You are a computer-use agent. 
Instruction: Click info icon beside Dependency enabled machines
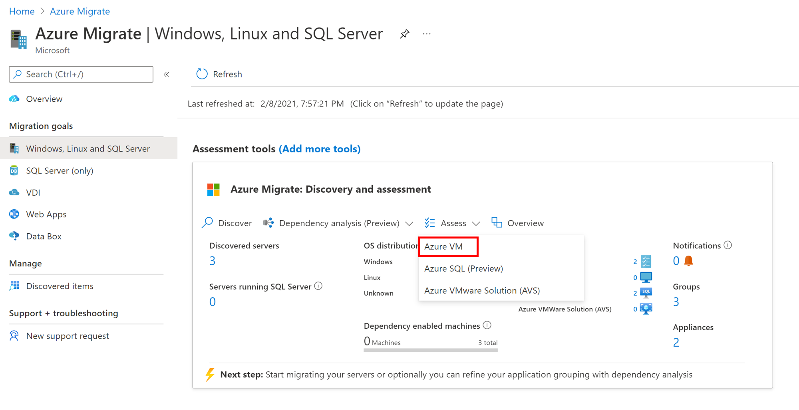[x=487, y=325]
